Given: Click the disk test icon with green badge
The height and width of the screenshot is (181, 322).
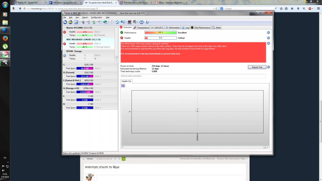Looking at the screenshot, I should pos(93,22).
